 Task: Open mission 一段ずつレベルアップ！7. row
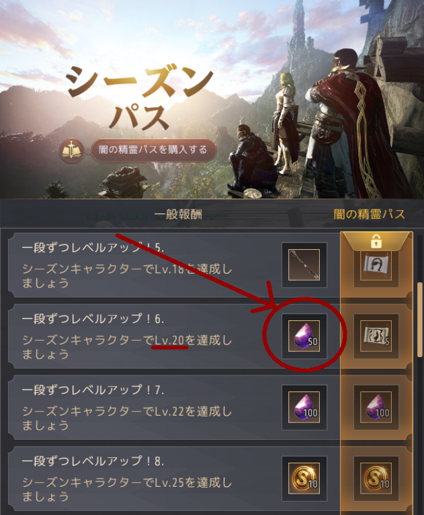click(x=173, y=408)
